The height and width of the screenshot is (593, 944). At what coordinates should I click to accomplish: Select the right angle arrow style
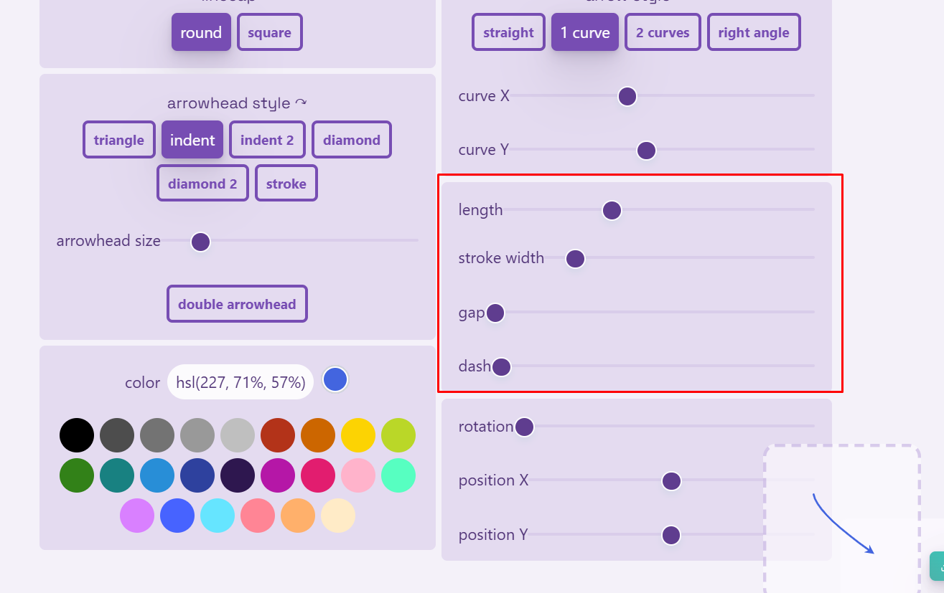[x=753, y=33]
